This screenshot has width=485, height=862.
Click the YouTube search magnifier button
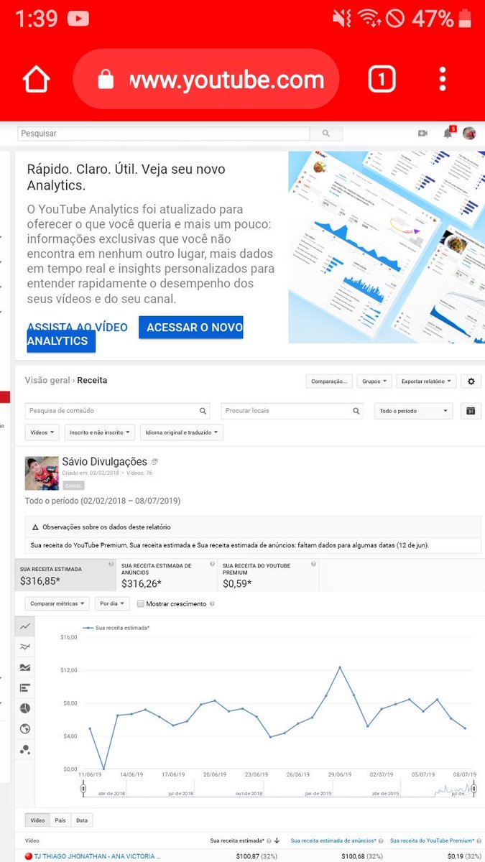click(326, 134)
